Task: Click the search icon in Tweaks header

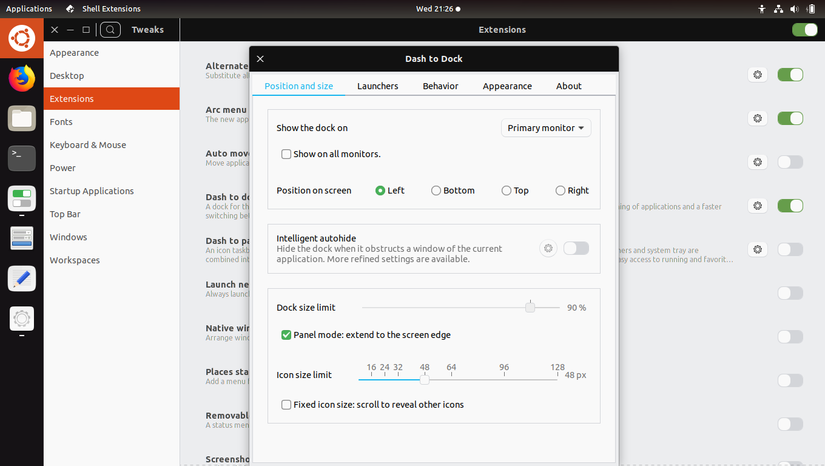Action: click(x=110, y=30)
